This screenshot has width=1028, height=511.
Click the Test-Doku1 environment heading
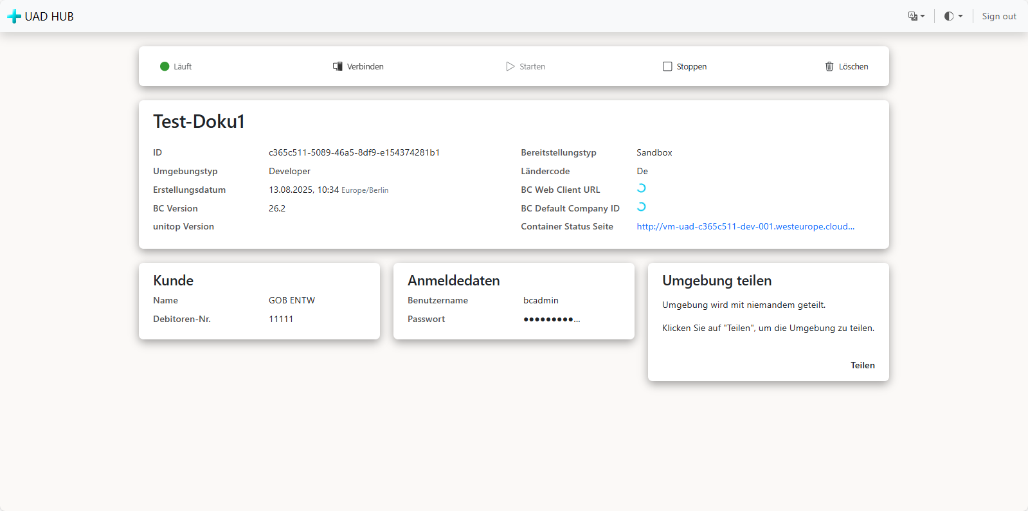(199, 121)
